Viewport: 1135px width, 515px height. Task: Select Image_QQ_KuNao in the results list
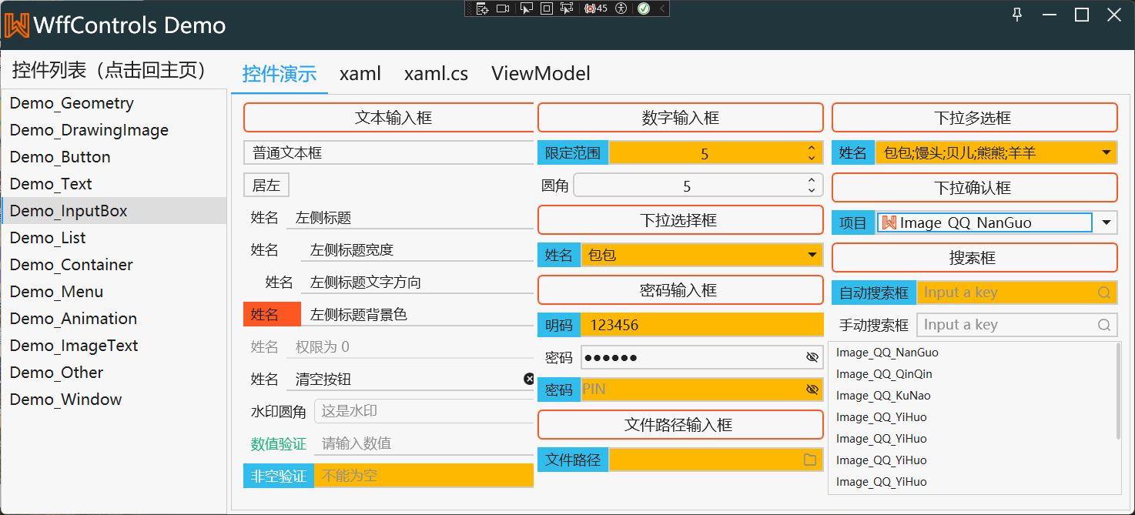pyautogui.click(x=973, y=396)
